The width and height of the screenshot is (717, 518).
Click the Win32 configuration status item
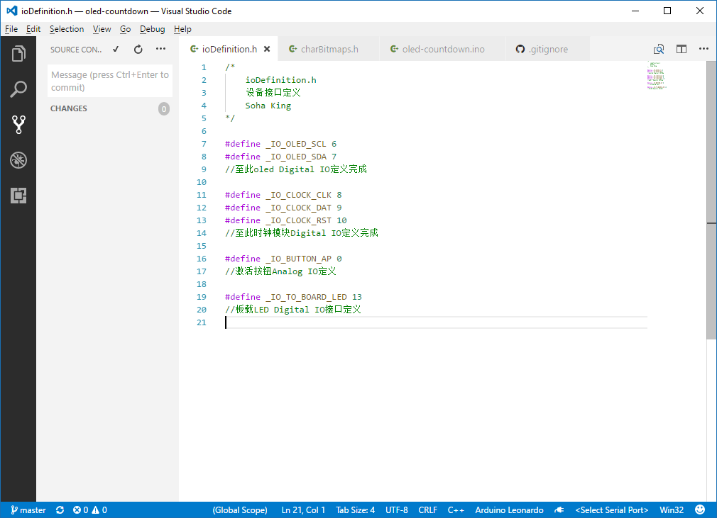tap(672, 509)
